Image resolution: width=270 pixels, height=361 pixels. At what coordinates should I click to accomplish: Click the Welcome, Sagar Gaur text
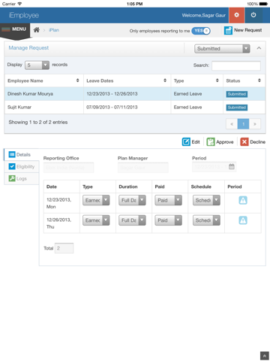203,15
